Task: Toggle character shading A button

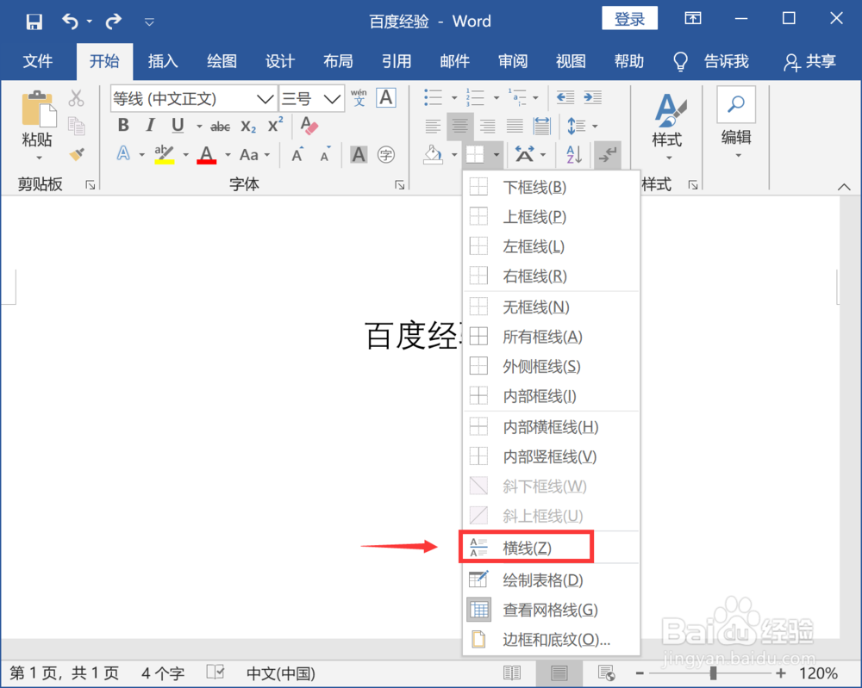Action: pyautogui.click(x=359, y=155)
